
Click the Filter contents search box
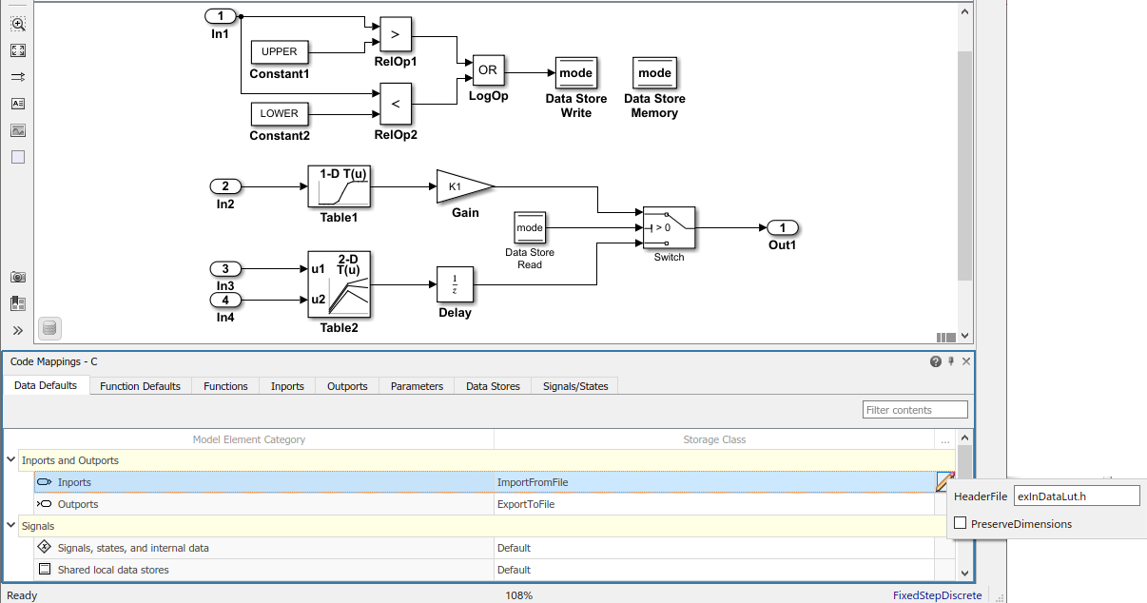click(915, 410)
